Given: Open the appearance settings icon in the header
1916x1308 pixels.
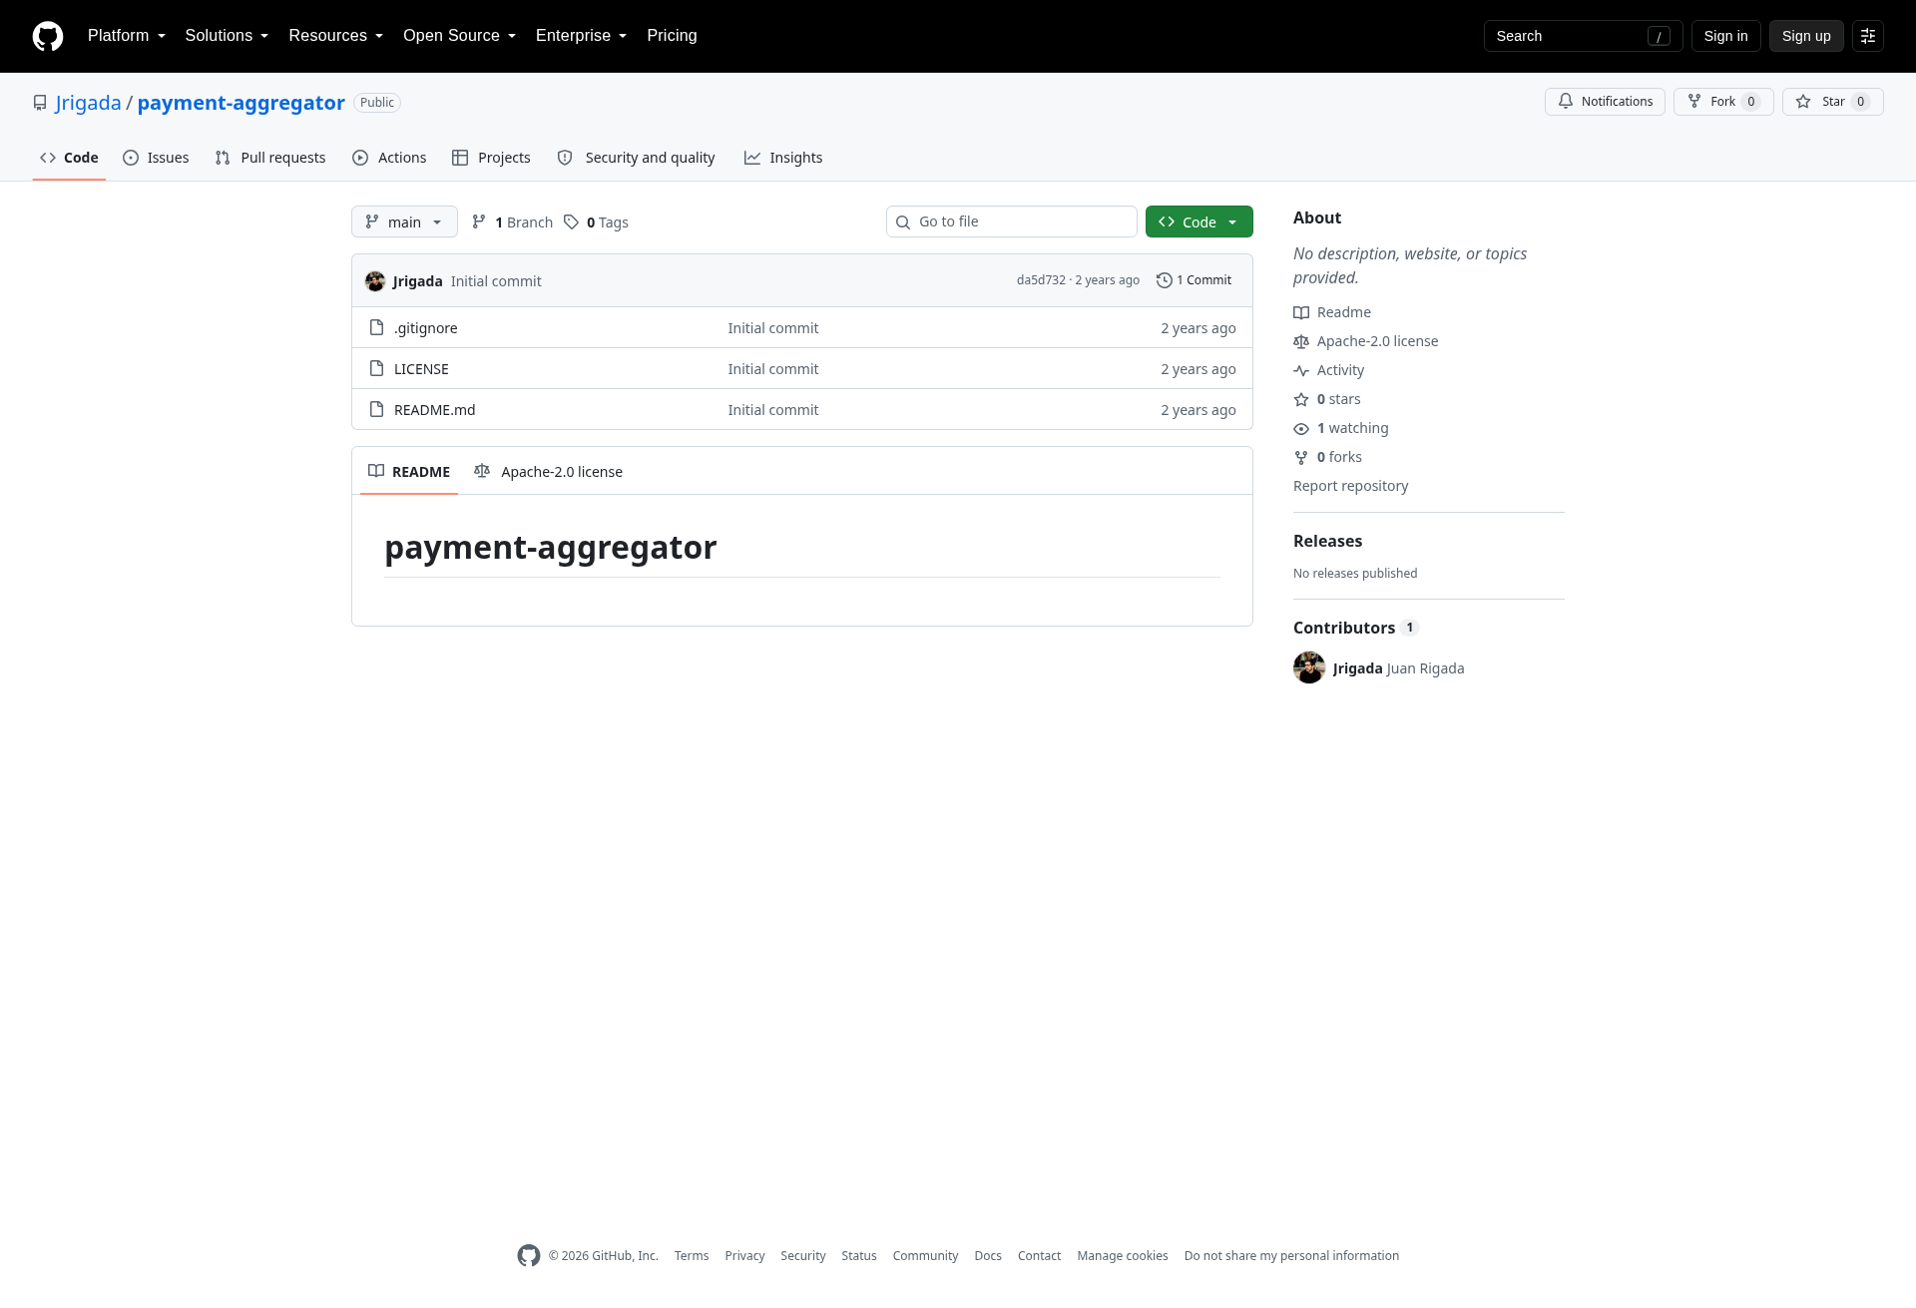Looking at the screenshot, I should click(x=1867, y=36).
